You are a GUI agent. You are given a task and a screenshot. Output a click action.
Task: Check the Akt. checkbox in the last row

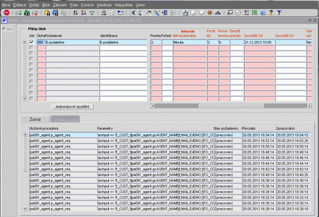coord(32,99)
